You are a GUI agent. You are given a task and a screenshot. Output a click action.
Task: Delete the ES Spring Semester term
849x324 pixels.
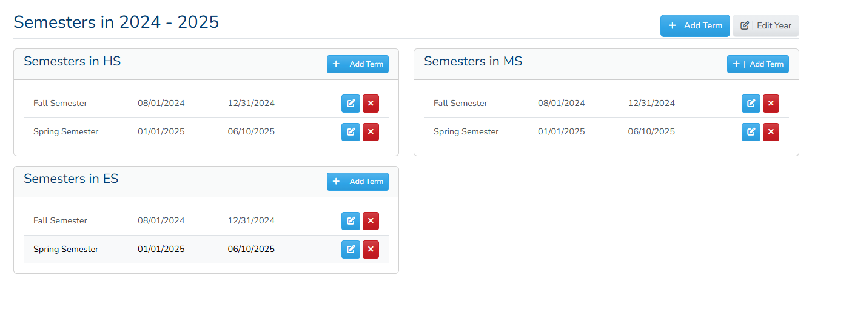pyautogui.click(x=371, y=250)
